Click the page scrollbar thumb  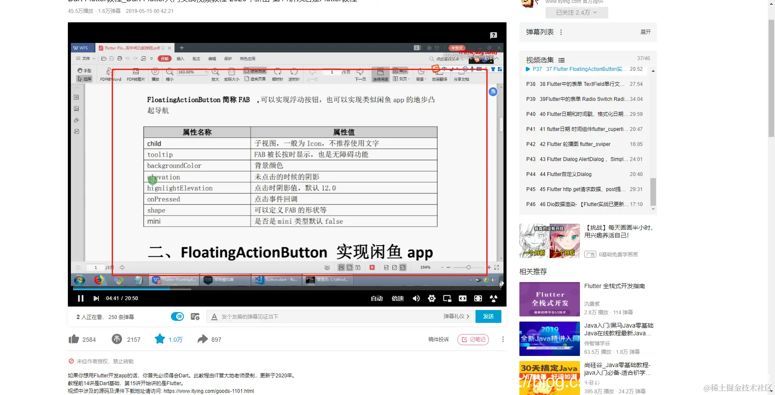click(771, 77)
